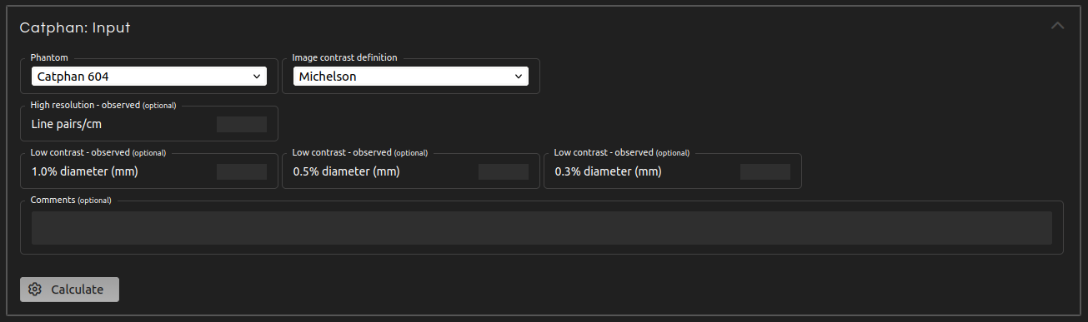This screenshot has width=1088, height=322.
Task: Click the 0.5% diameter (mm) input field
Action: coord(504,172)
